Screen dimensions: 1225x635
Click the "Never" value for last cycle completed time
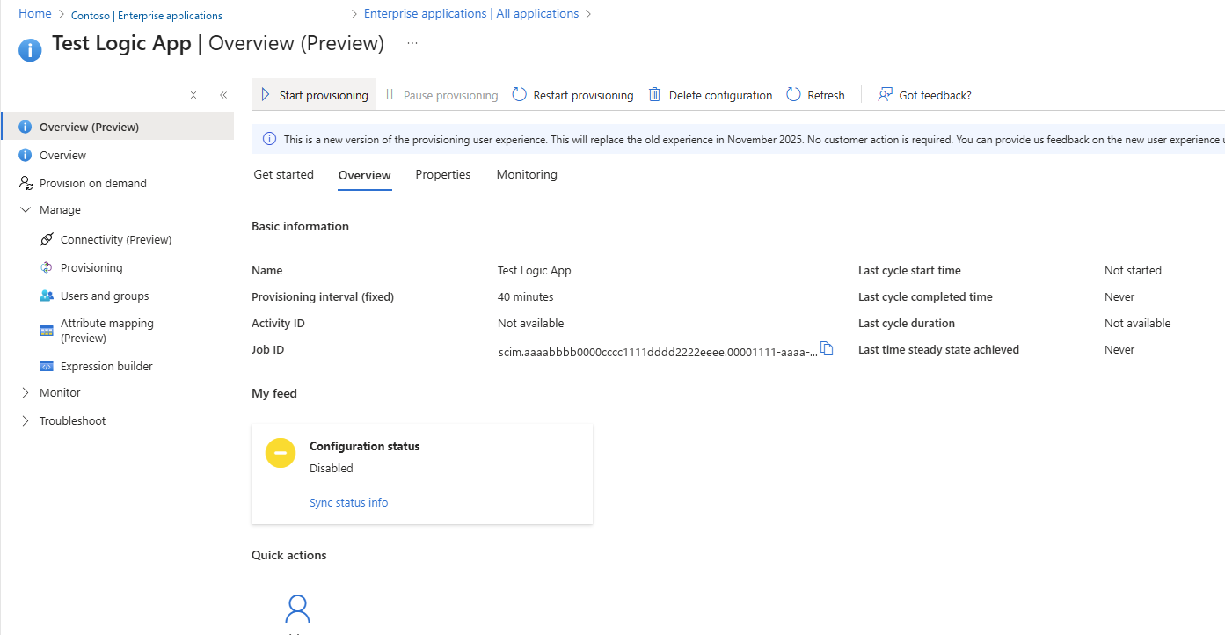(1119, 296)
